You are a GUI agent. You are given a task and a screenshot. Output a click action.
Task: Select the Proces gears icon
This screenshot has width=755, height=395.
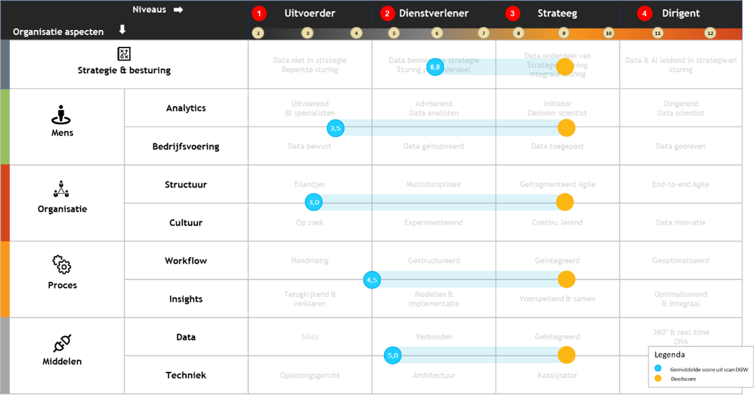coord(62,265)
